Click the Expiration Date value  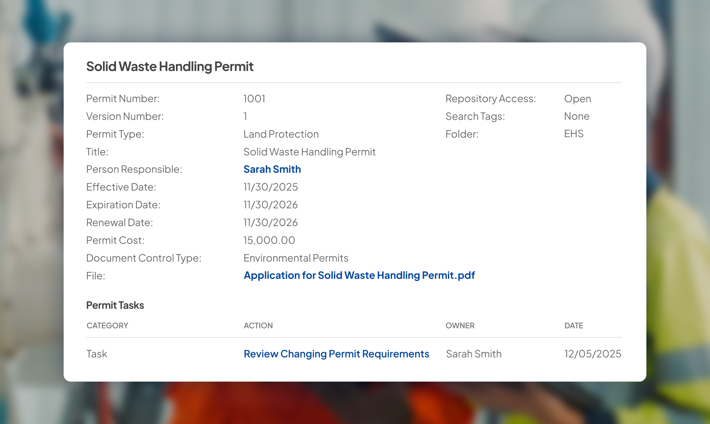[270, 205]
